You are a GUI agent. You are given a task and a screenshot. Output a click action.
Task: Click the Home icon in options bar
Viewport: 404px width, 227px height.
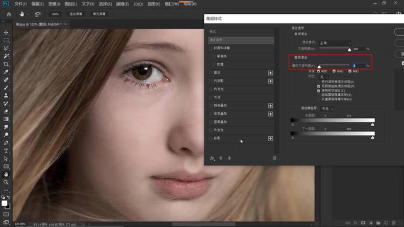point(9,14)
